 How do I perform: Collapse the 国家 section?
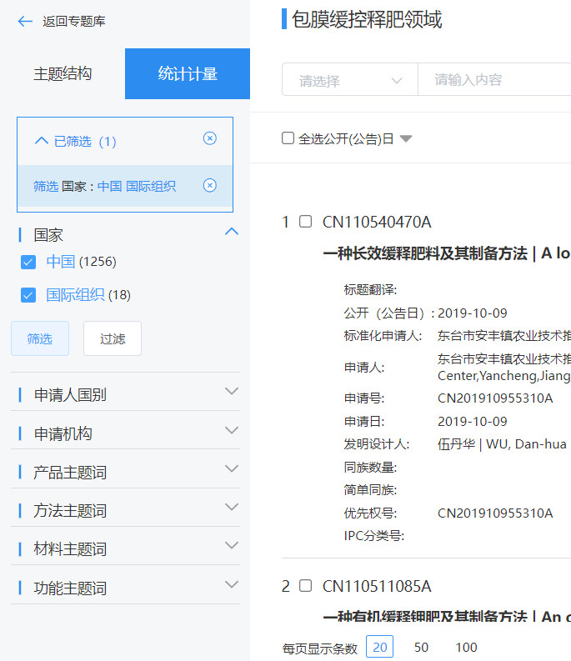pyautogui.click(x=232, y=232)
